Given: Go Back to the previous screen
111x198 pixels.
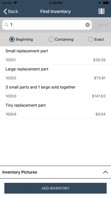Looking at the screenshot, I should [11, 11].
